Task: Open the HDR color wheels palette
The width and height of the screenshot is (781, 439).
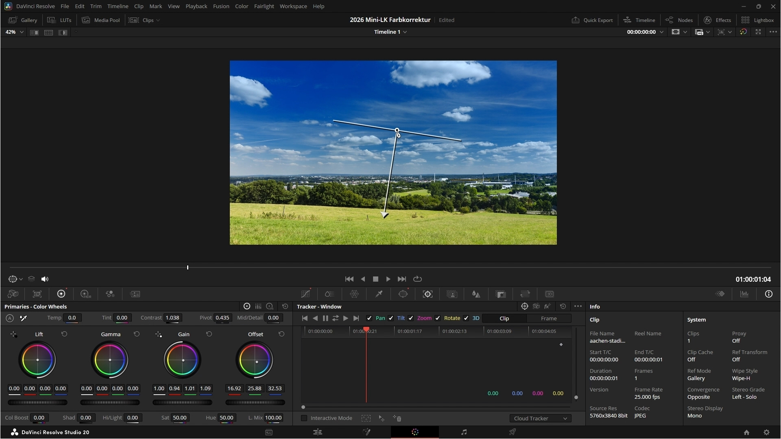Action: 85,294
